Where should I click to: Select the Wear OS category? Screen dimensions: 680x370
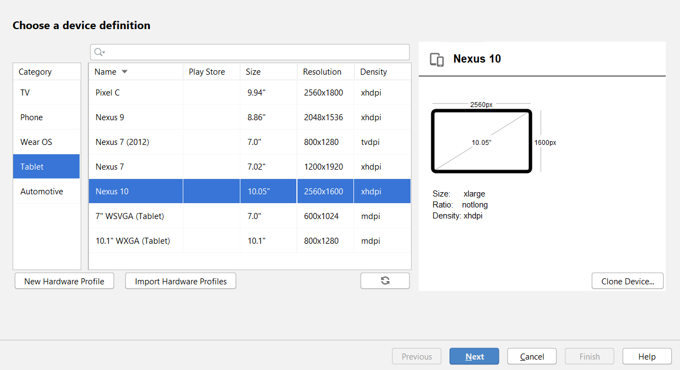click(47, 142)
